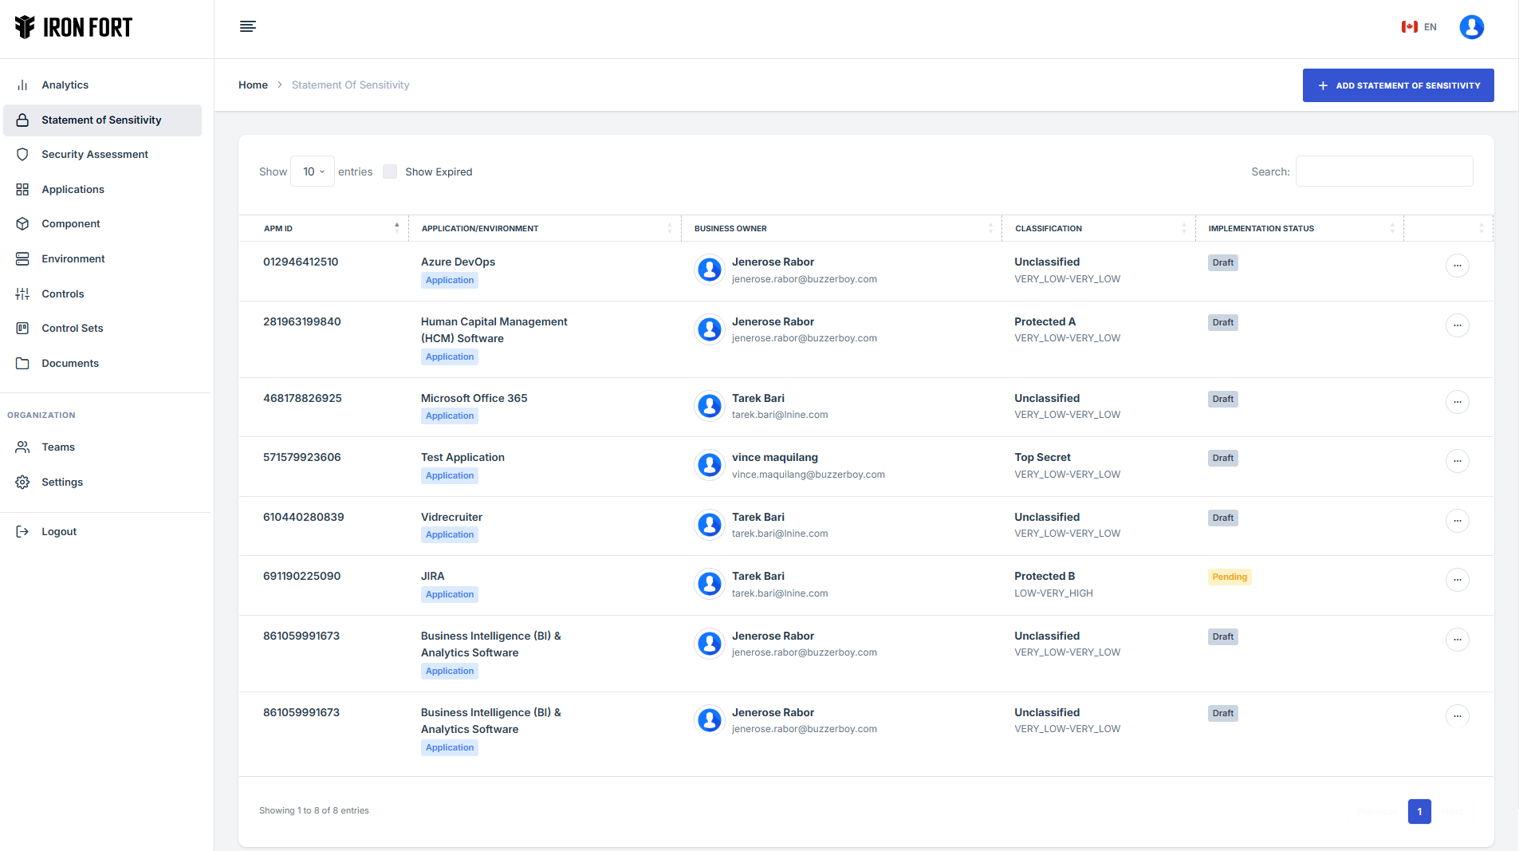Click the Security Assessment shield icon
The height and width of the screenshot is (851, 1519).
22,155
